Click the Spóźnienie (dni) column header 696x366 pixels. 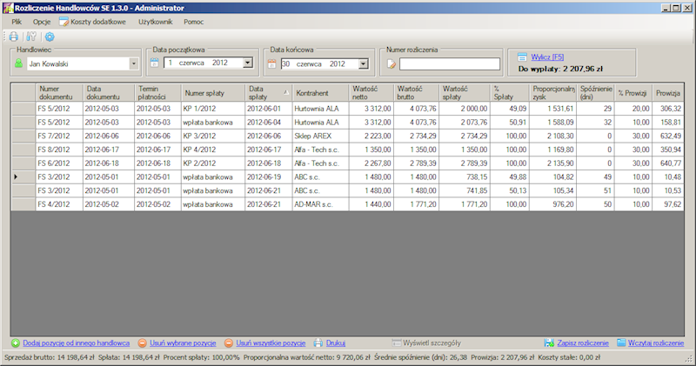(595, 93)
